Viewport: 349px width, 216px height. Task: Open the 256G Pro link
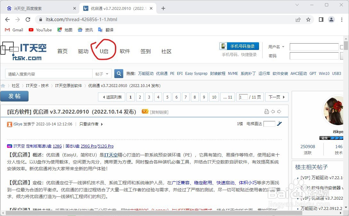[89, 146]
